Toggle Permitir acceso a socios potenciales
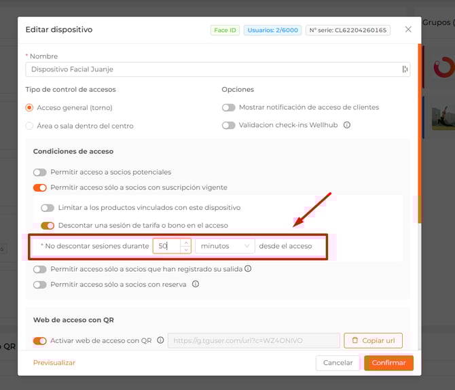Viewport: 455px width, 390px height. point(40,173)
